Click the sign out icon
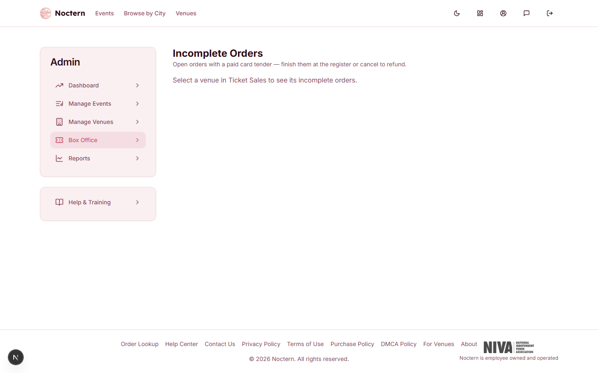This screenshot has height=373, width=598. tap(550, 13)
